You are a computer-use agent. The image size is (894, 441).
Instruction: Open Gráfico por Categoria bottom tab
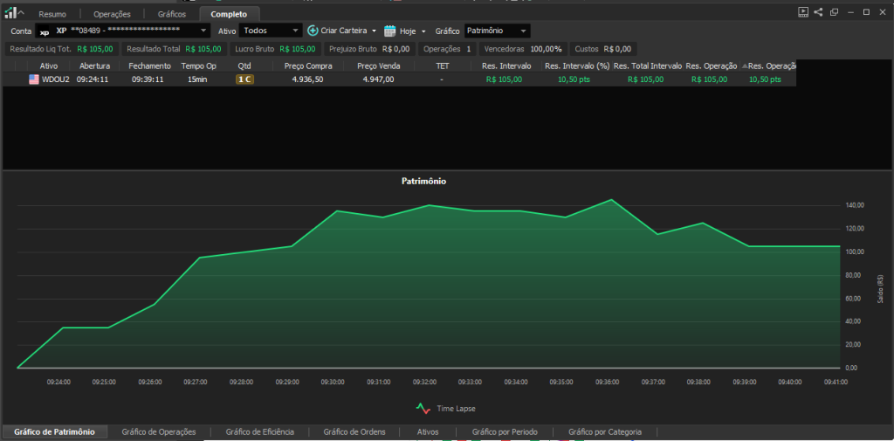click(x=605, y=432)
